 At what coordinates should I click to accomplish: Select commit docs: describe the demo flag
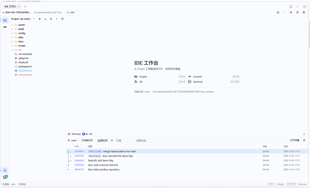187,156
